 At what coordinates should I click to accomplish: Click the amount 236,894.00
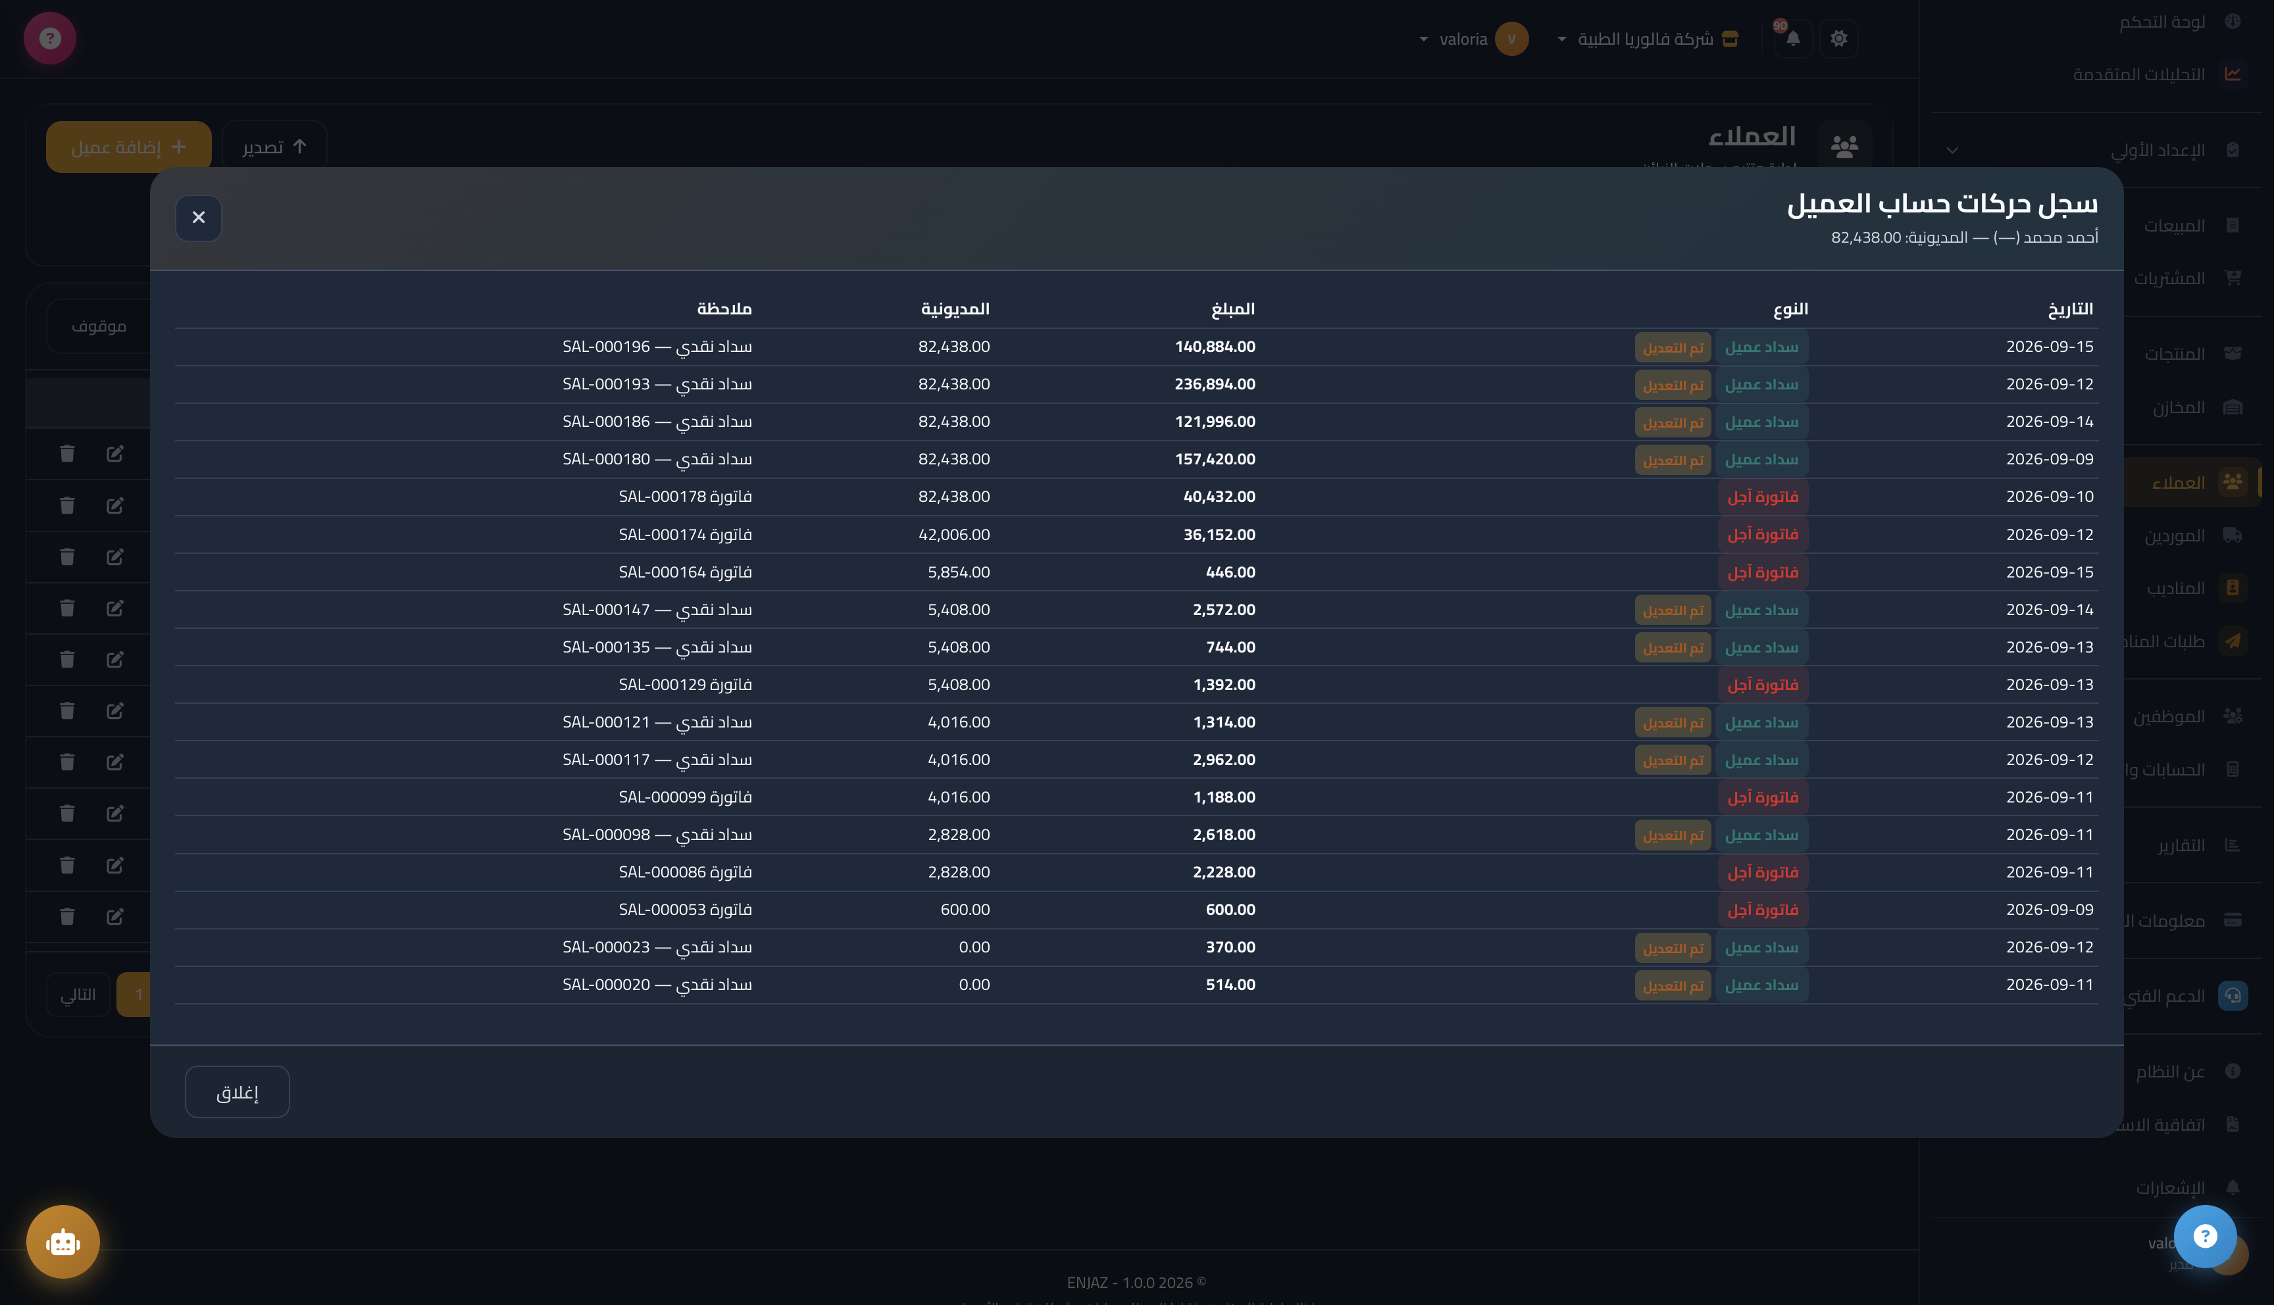(1215, 383)
